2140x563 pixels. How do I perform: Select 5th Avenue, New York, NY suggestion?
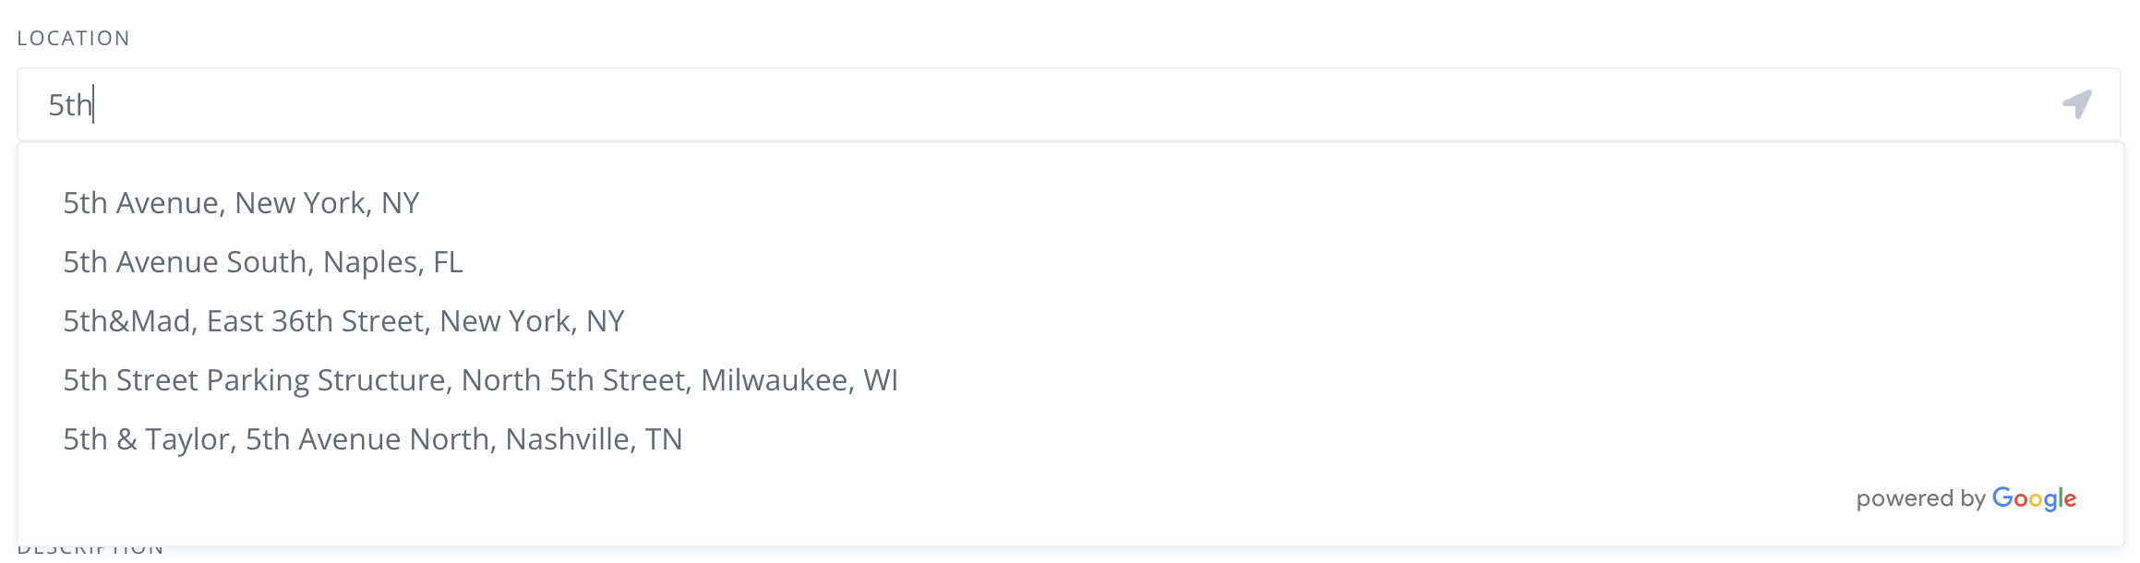click(x=241, y=203)
